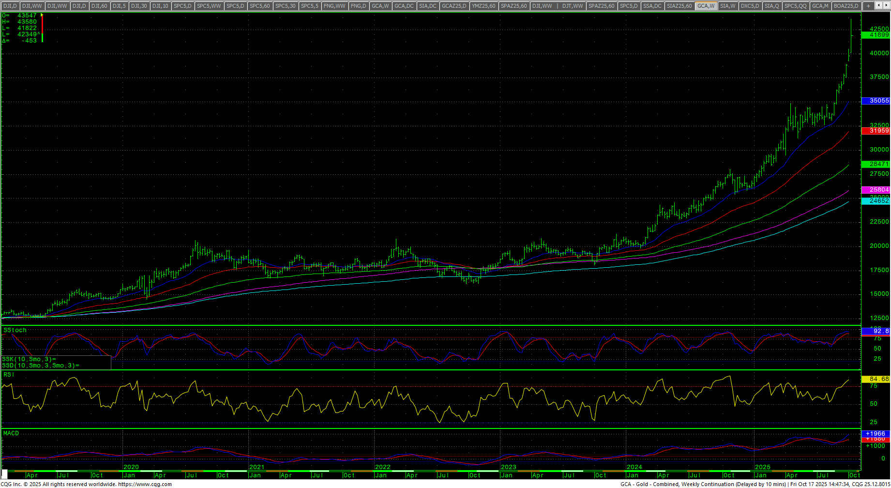891x488 pixels.
Task: Click the blue 35055 moving average label
Action: (x=876, y=101)
